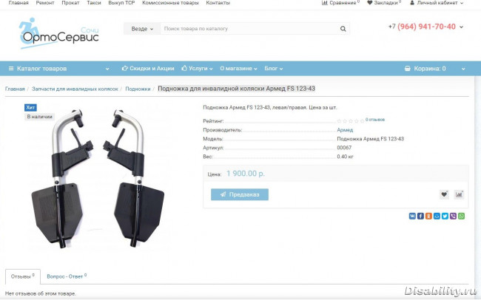This screenshot has width=481, height=300.
Task: Click the star rating icons
Action: [x=351, y=121]
